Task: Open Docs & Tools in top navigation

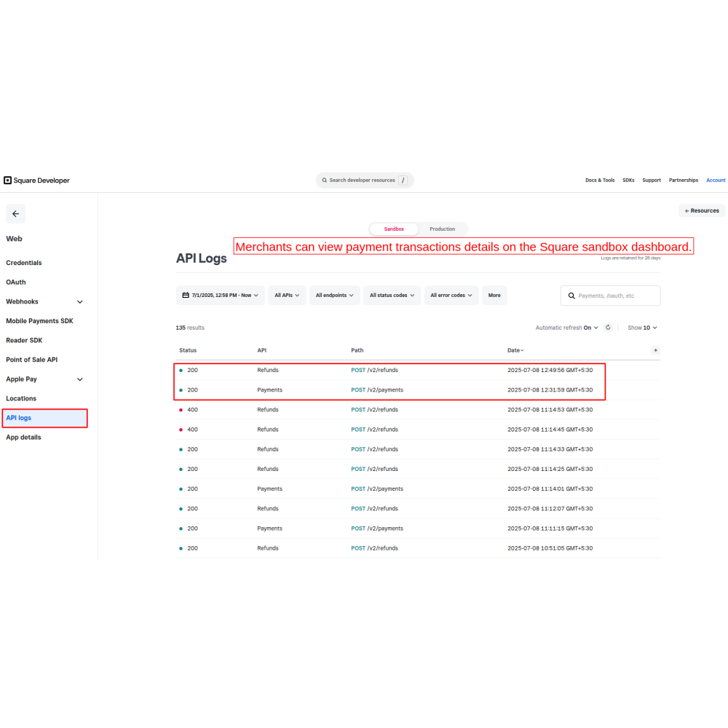Action: 600,181
